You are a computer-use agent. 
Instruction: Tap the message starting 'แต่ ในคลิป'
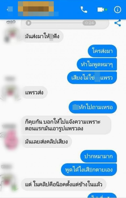click(x=64, y=184)
